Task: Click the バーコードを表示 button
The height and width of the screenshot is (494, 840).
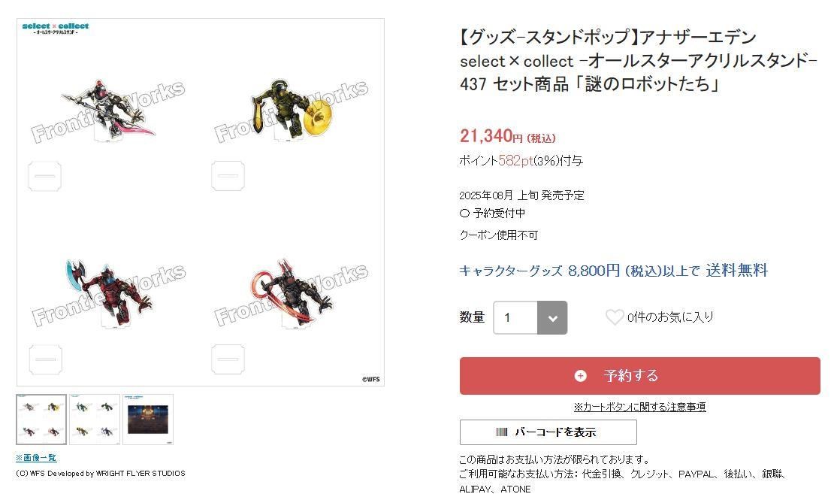Action: (x=548, y=432)
